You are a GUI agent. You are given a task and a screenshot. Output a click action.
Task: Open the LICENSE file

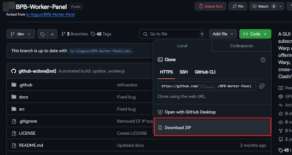point(27,133)
